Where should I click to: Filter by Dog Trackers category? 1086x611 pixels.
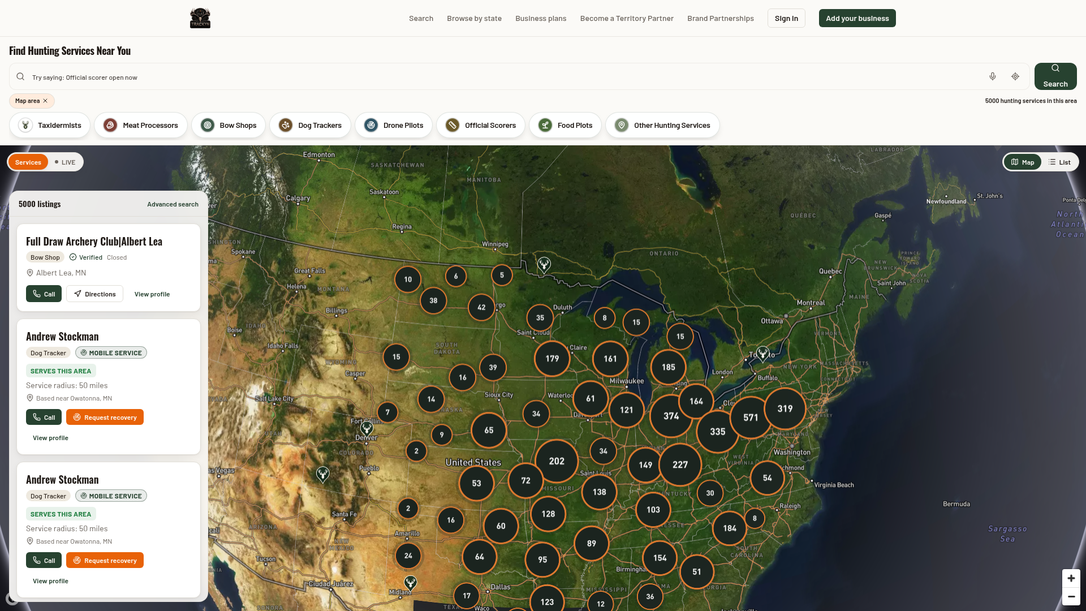(310, 125)
